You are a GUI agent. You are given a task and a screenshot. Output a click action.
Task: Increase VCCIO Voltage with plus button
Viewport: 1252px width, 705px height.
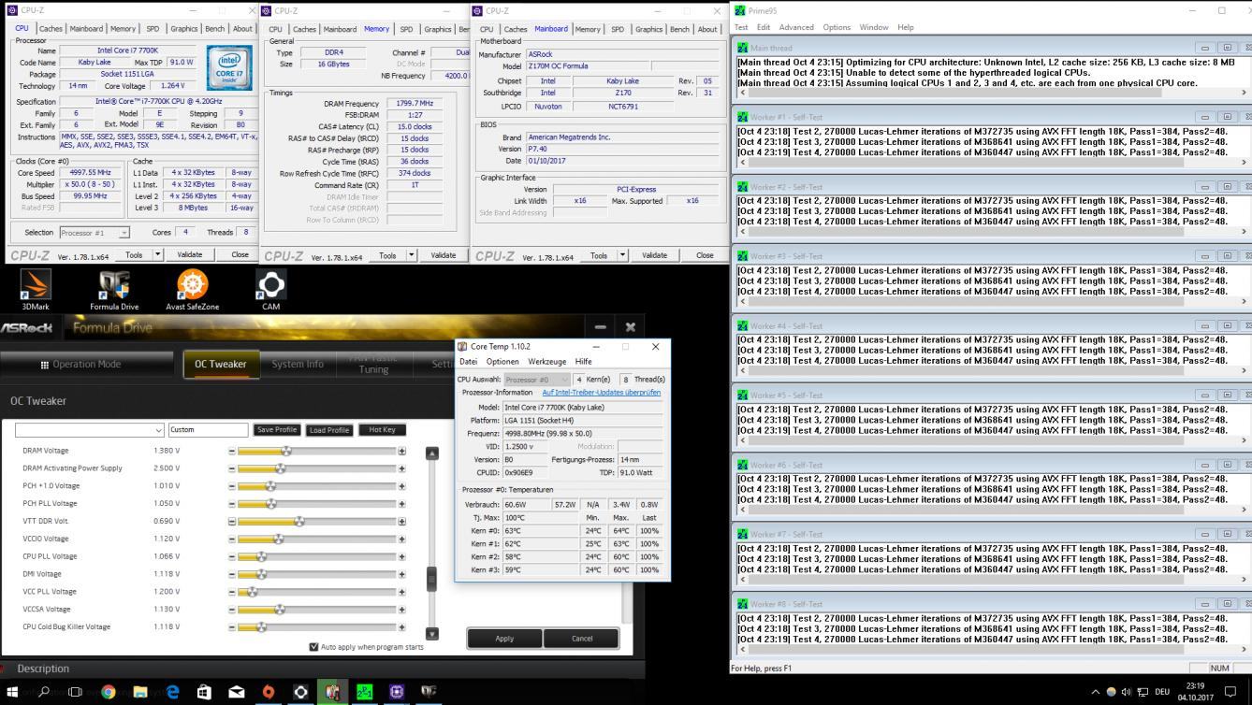[402, 539]
